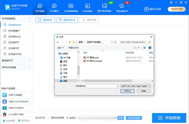Open the file type filter dropdown
The height and width of the screenshot is (124, 189).
pyautogui.click(x=136, y=86)
